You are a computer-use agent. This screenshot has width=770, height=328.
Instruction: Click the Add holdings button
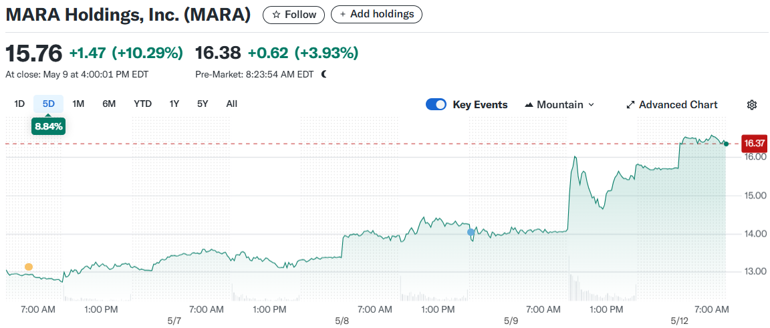377,15
